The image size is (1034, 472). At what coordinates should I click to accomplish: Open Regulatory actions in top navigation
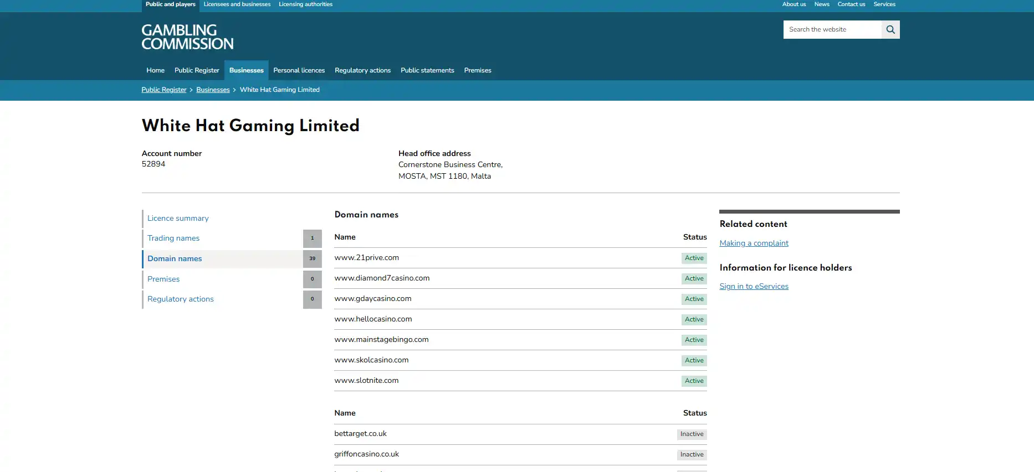(x=362, y=70)
